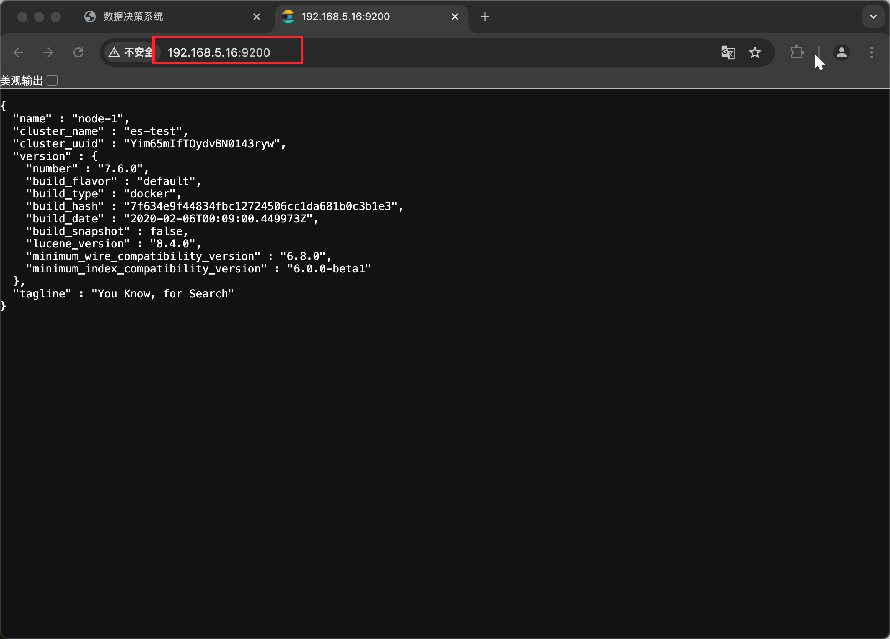
Task: Bookmark this page with the star icon
Action: (755, 52)
